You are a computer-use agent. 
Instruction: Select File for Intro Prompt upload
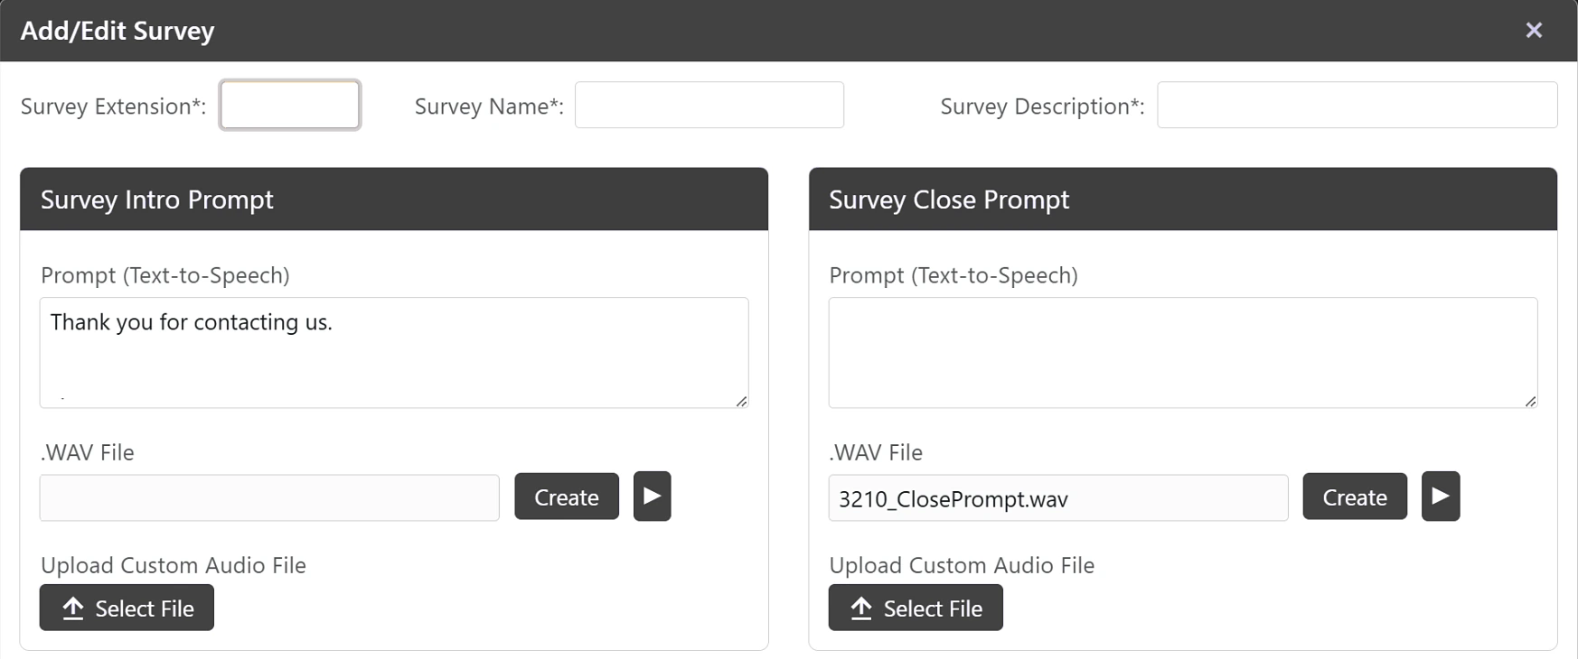click(127, 608)
